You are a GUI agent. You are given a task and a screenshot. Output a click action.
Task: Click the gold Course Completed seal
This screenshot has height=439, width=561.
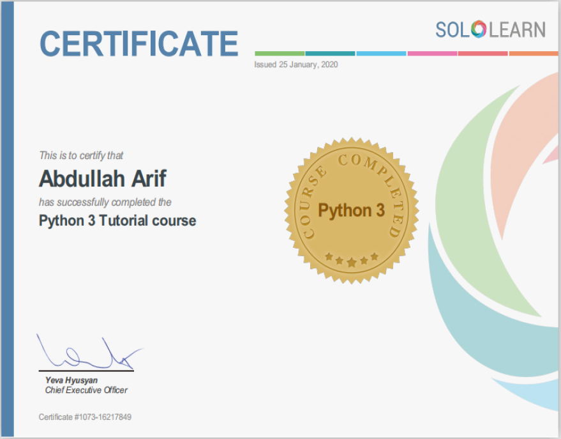(x=352, y=210)
